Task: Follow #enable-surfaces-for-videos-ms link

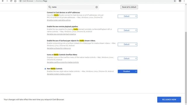Action: [x=59, y=48]
